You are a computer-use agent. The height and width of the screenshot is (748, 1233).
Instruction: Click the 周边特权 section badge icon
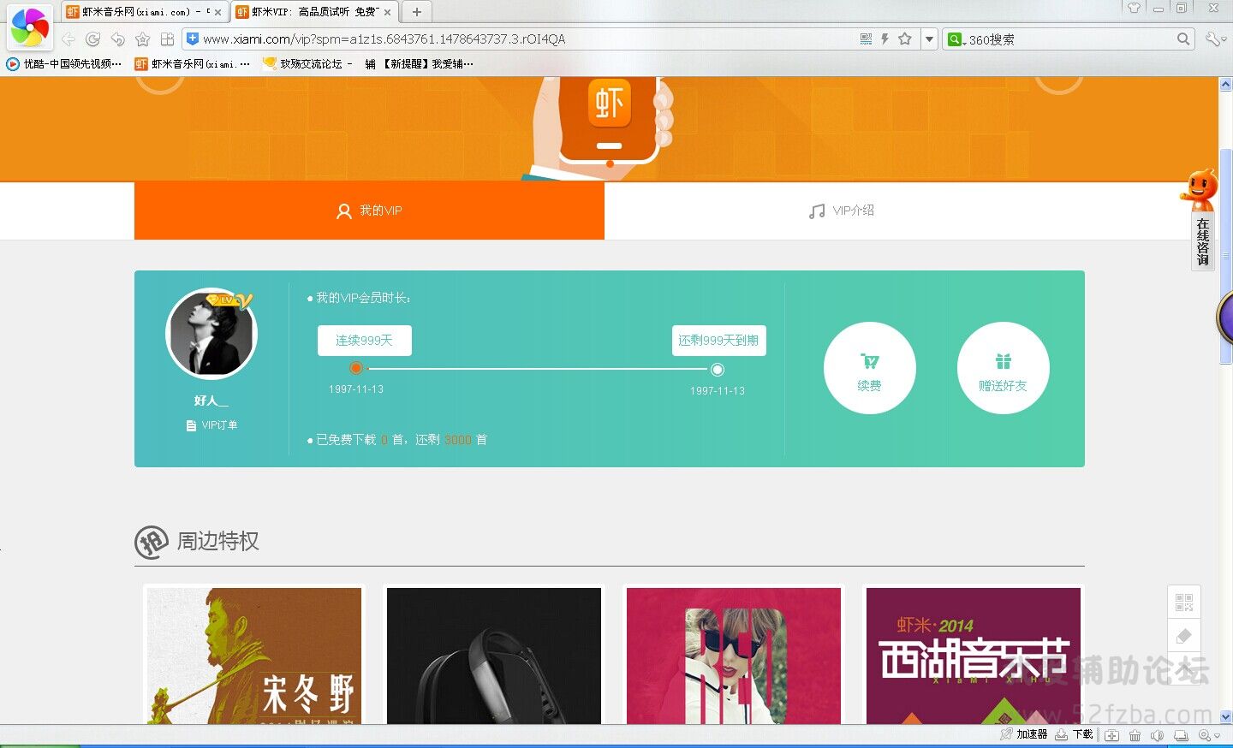pos(152,542)
